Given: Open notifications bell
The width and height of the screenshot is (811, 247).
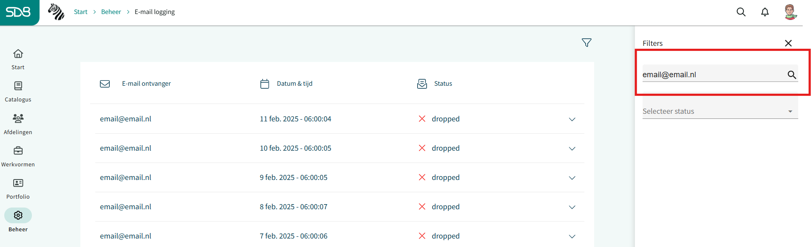Looking at the screenshot, I should coord(765,12).
